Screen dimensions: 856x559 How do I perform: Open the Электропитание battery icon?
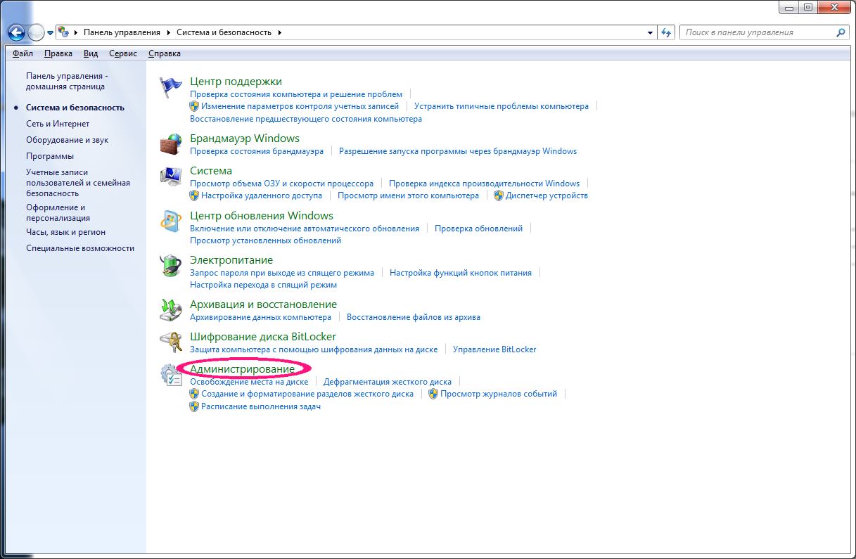(x=171, y=266)
